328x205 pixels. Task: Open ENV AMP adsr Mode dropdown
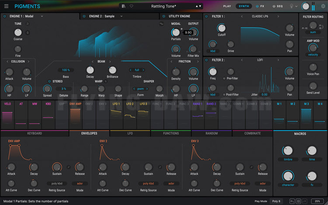point(80,184)
